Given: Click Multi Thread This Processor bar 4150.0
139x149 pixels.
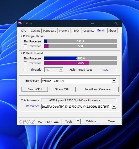Looking at the screenshot, I should pyautogui.click(x=81, y=58).
